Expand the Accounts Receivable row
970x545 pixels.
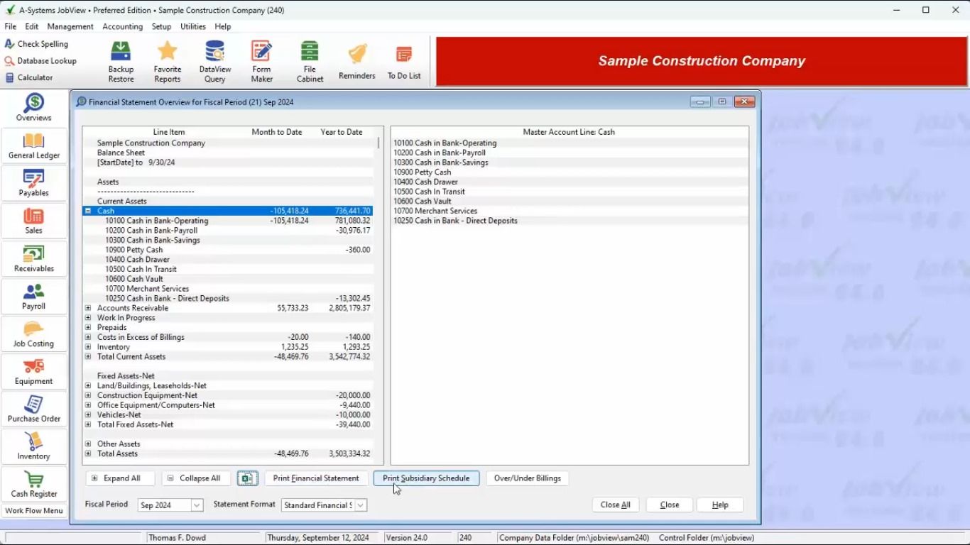[x=88, y=308]
